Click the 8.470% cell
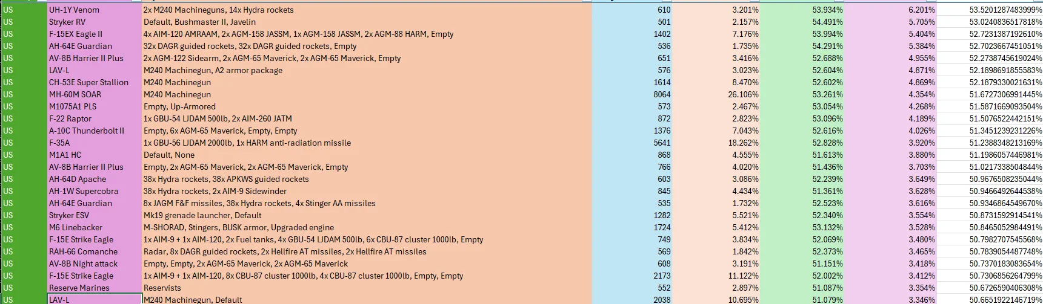Screen dimensions: 1043x304 pos(716,82)
